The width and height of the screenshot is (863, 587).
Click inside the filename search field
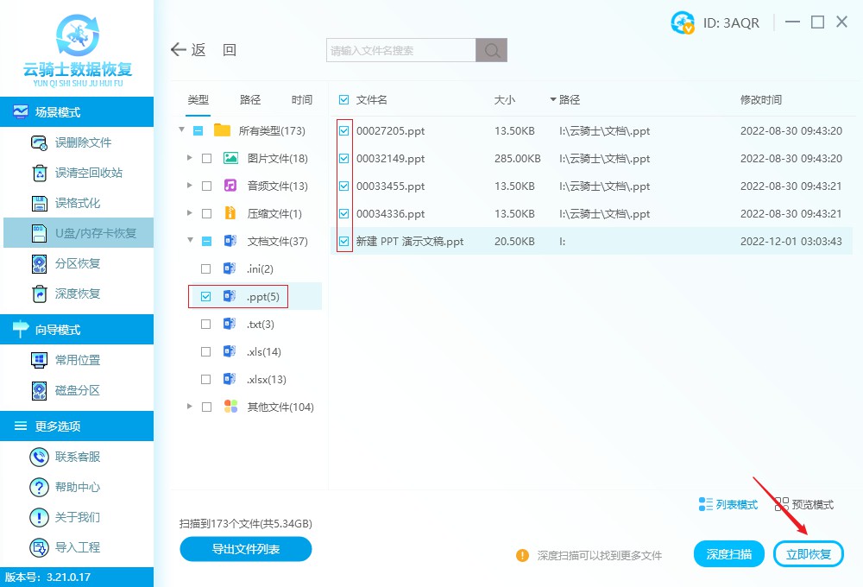click(397, 50)
